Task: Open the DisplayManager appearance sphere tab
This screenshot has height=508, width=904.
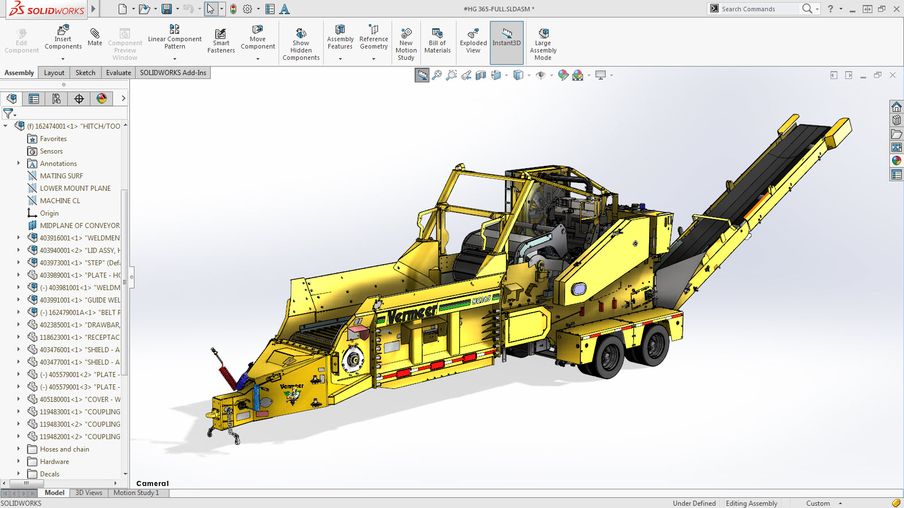Action: click(x=102, y=99)
